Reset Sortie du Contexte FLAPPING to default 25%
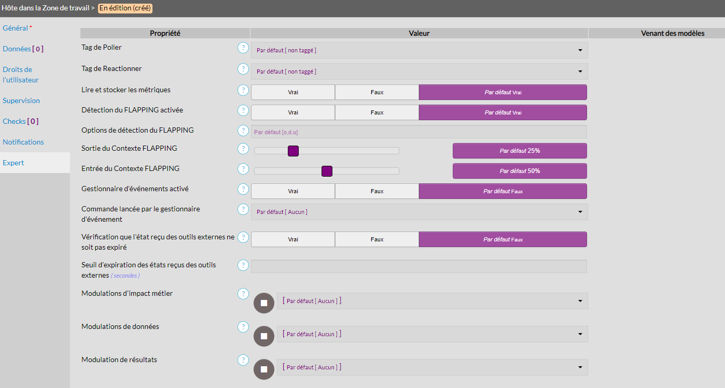The width and height of the screenshot is (725, 388). point(520,151)
